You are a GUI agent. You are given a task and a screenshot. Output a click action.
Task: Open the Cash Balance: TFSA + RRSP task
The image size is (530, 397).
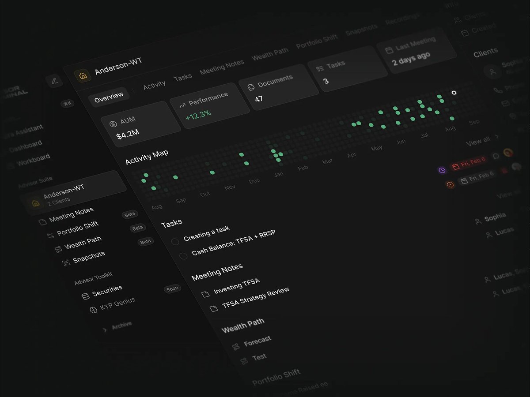coord(234,243)
